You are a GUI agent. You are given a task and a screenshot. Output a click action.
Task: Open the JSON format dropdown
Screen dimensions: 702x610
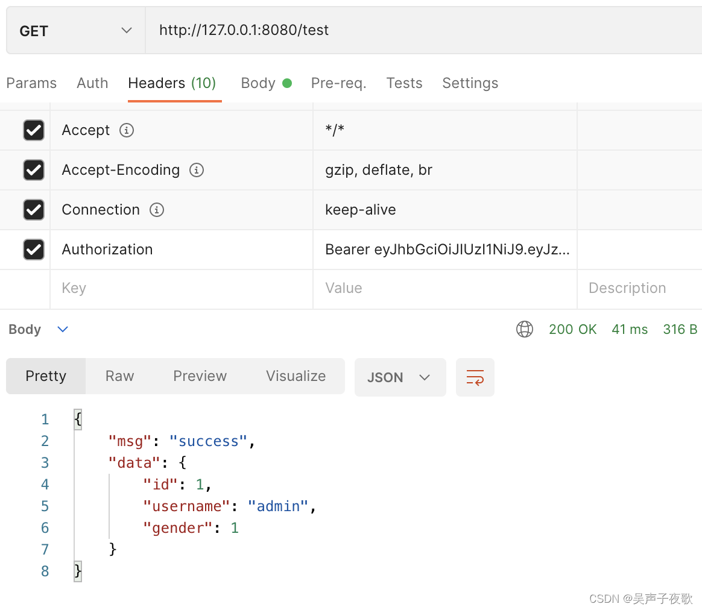tap(400, 377)
